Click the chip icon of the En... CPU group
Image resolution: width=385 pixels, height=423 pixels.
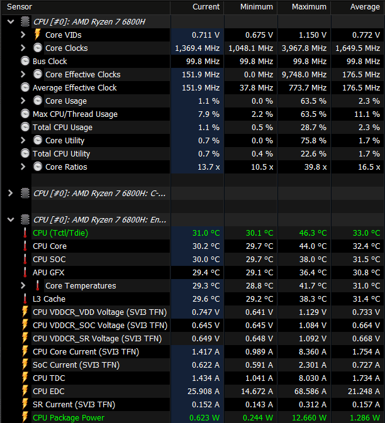pos(25,219)
